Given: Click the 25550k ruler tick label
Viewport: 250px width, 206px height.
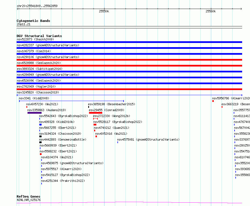Looking at the screenshot, I should click(104, 11).
